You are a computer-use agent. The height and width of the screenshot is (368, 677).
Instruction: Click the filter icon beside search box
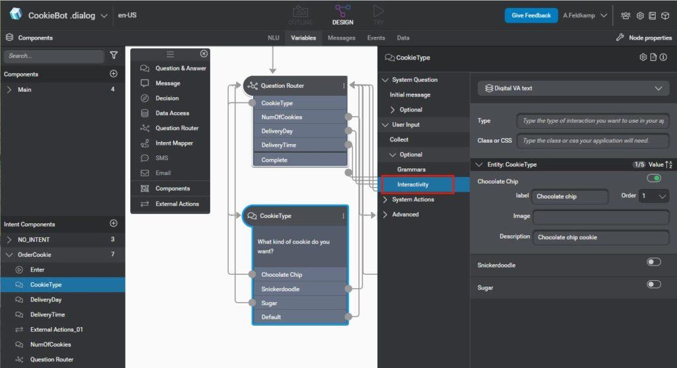coord(114,55)
